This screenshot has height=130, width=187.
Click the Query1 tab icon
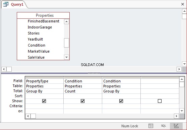[x=6, y=4]
